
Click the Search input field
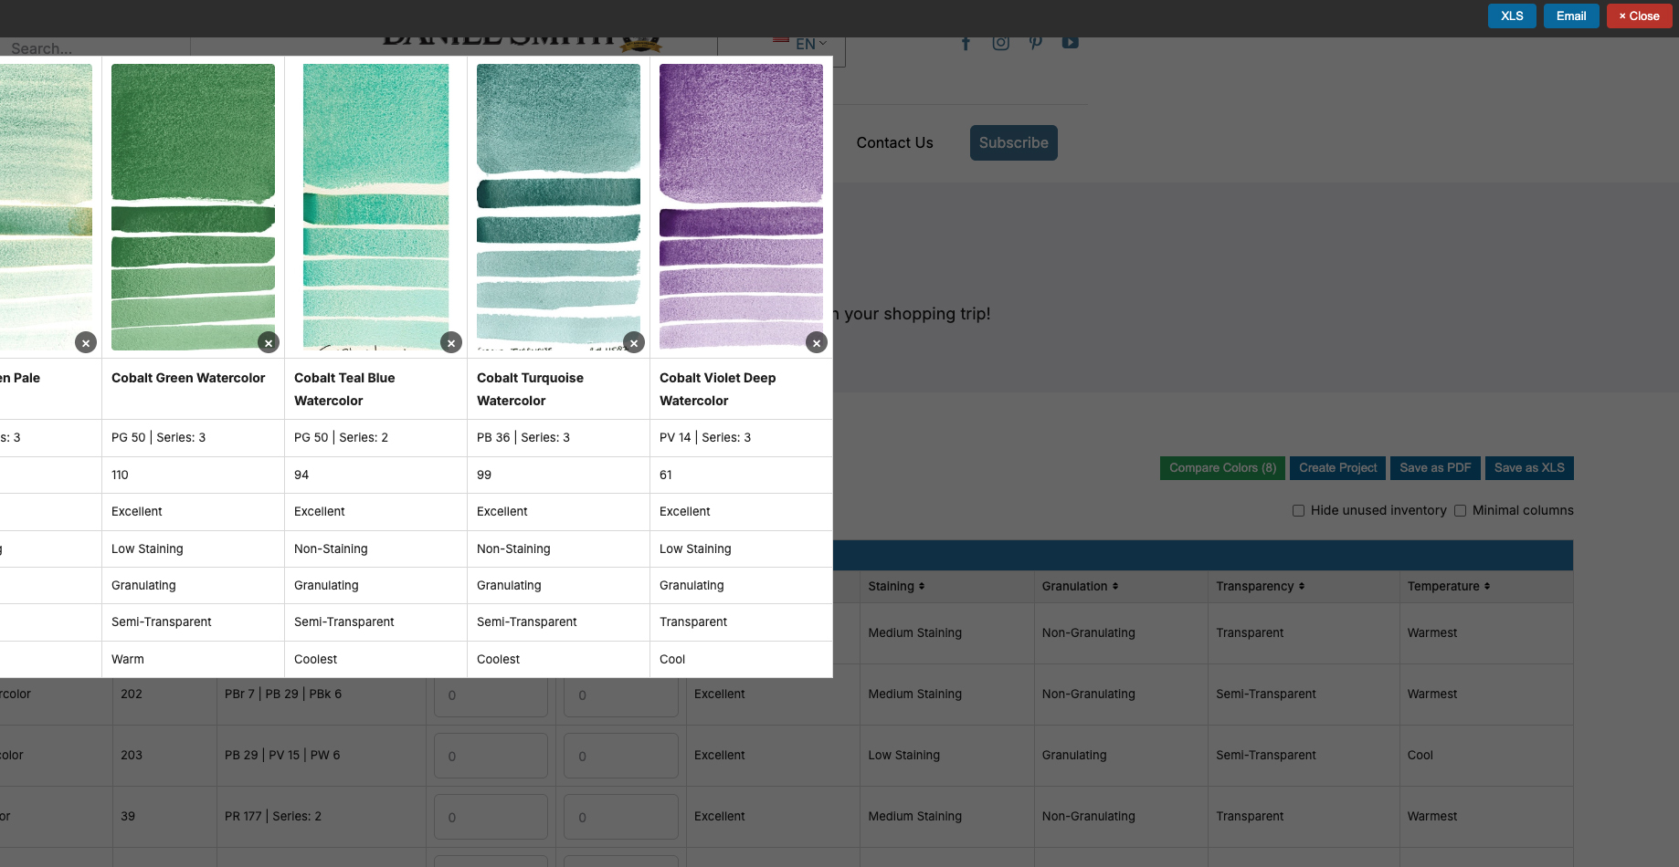click(91, 48)
